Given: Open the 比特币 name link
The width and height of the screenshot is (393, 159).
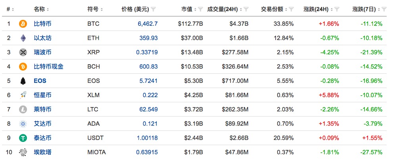Looking at the screenshot, I should pyautogui.click(x=42, y=24).
